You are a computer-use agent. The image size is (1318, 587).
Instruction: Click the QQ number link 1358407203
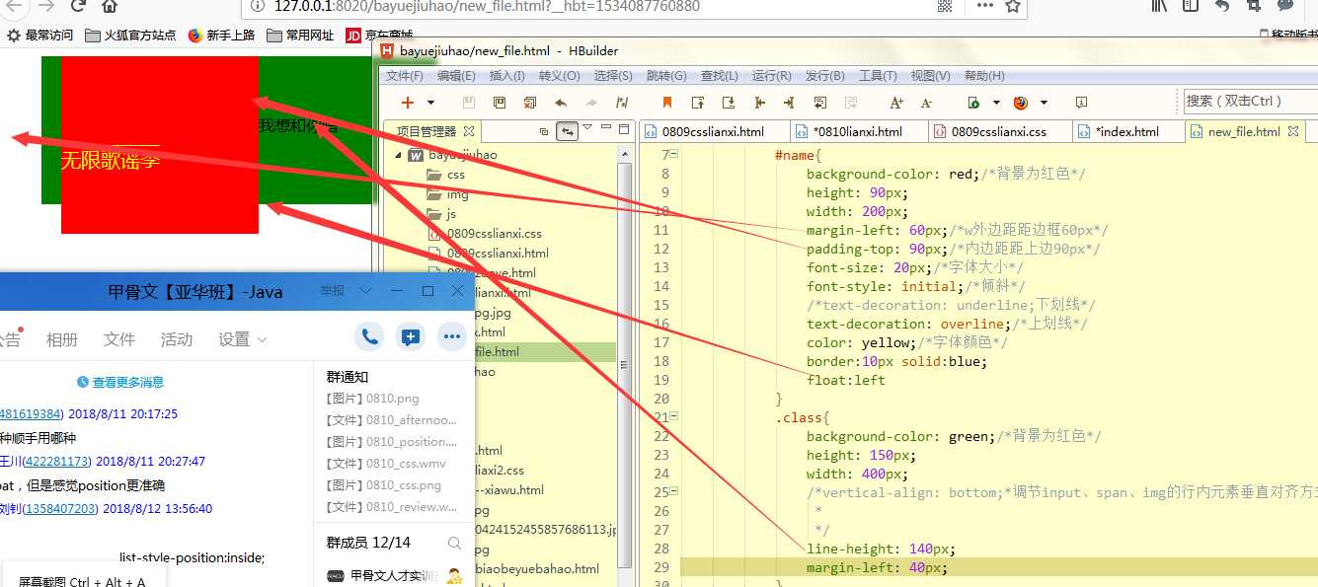(x=60, y=509)
